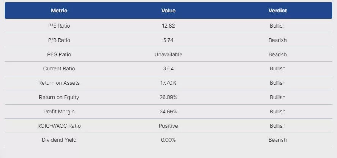Image resolution: width=337 pixels, height=158 pixels.
Task: Select the Positive ROIC-WACC value
Action: click(168, 126)
